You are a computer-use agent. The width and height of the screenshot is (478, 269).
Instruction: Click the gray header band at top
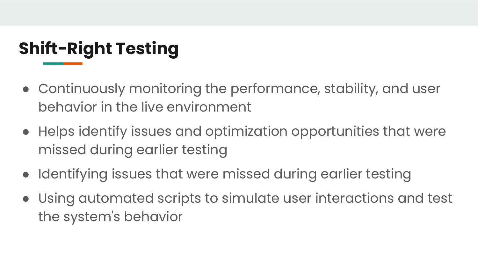(x=239, y=13)
